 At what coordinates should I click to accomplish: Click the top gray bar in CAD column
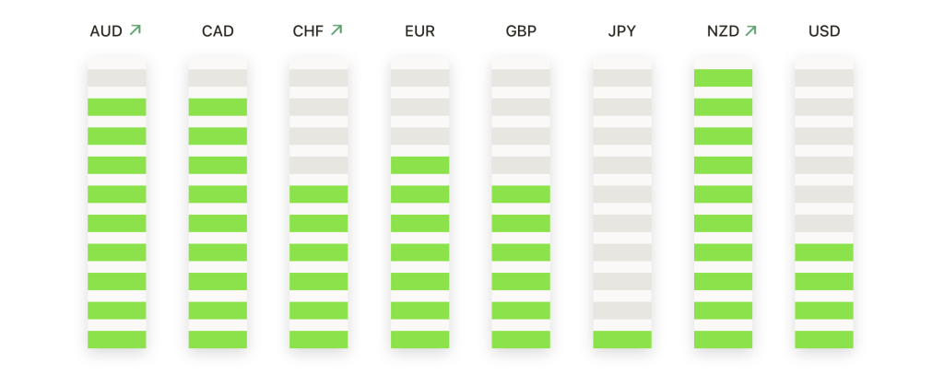pyautogui.click(x=218, y=77)
